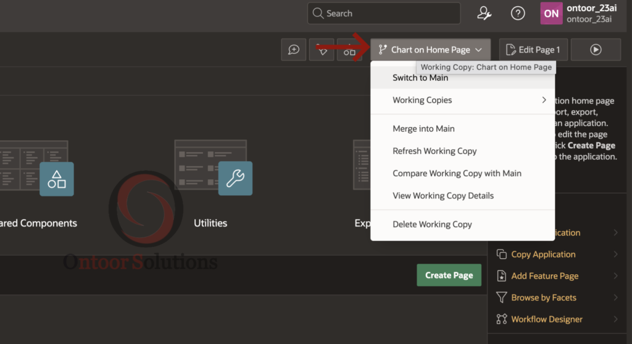Run the page with the play button
This screenshot has height=344, width=632.
[595, 50]
